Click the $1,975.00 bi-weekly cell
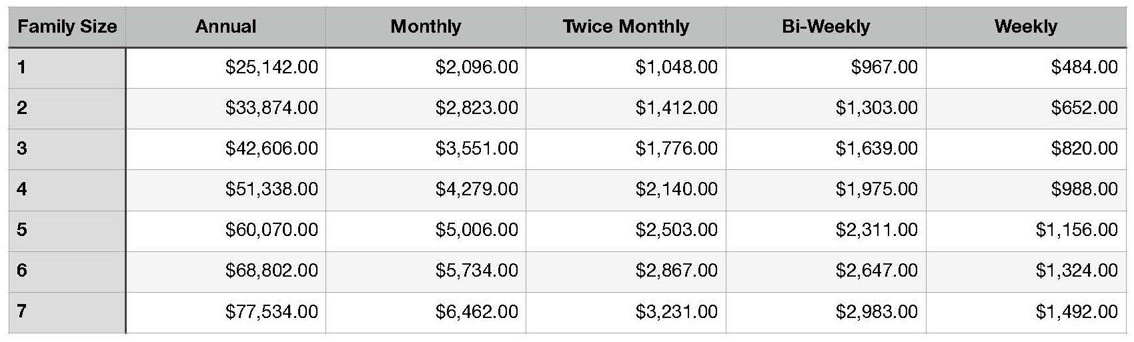 [x=826, y=190]
